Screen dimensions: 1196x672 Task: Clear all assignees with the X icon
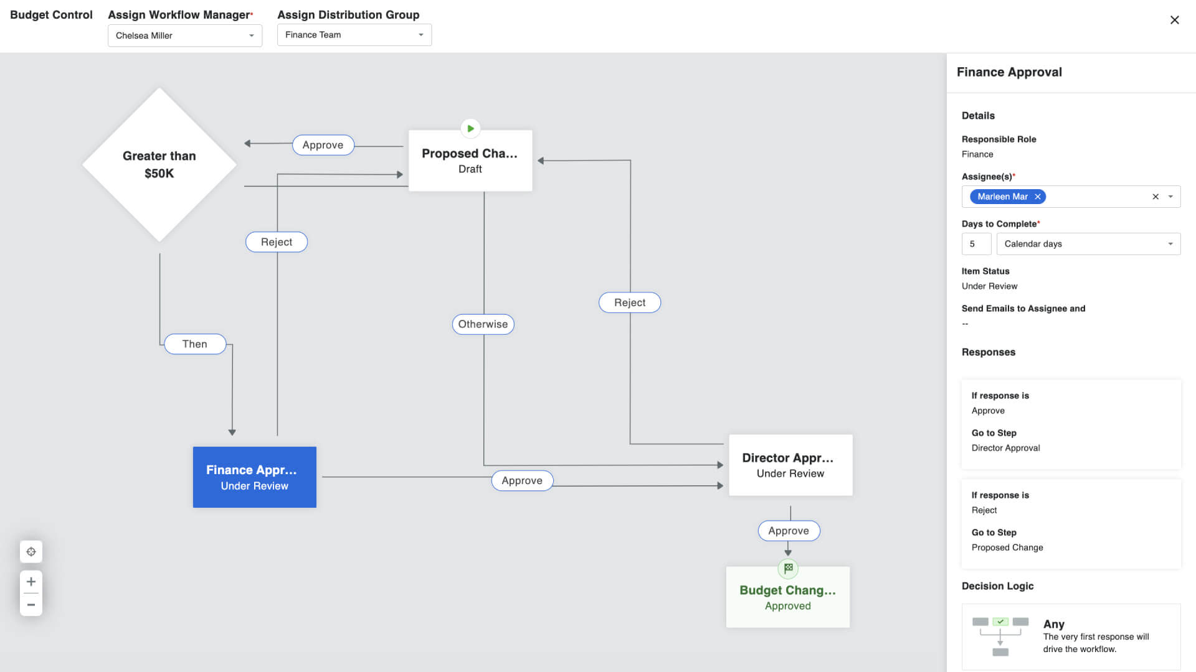coord(1156,197)
